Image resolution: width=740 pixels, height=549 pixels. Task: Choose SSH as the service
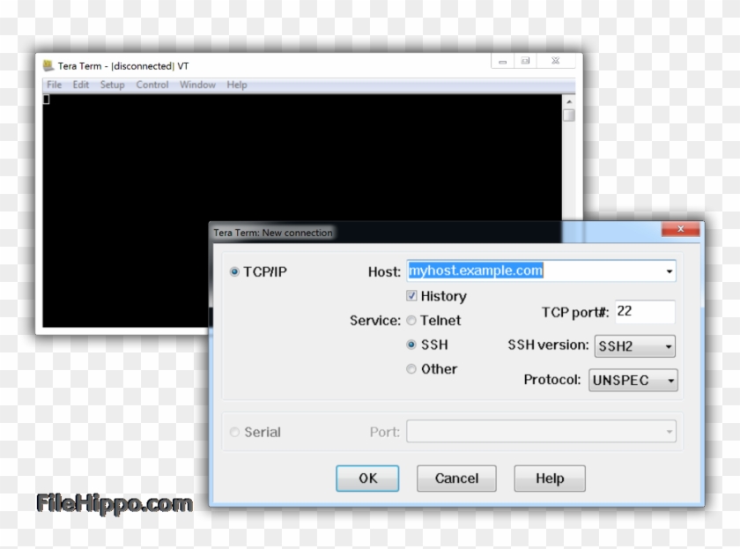pos(411,345)
